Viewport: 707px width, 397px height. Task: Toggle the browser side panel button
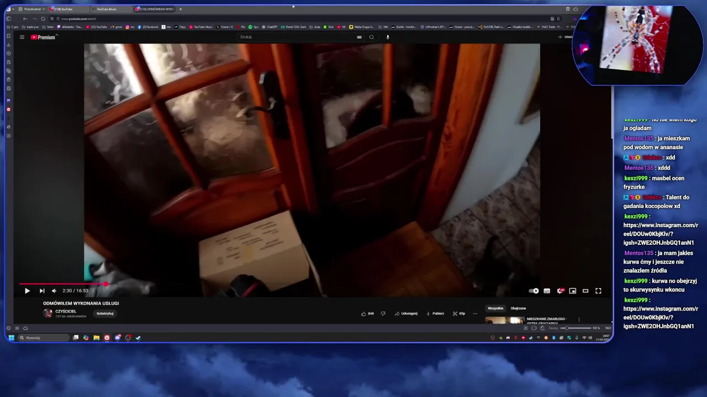[8, 19]
